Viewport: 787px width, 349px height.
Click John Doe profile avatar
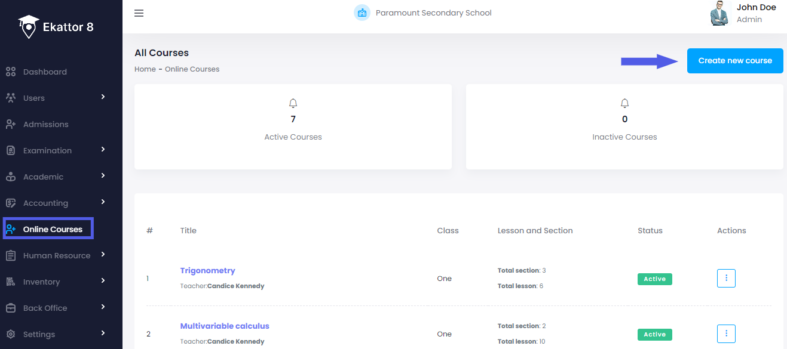click(720, 14)
